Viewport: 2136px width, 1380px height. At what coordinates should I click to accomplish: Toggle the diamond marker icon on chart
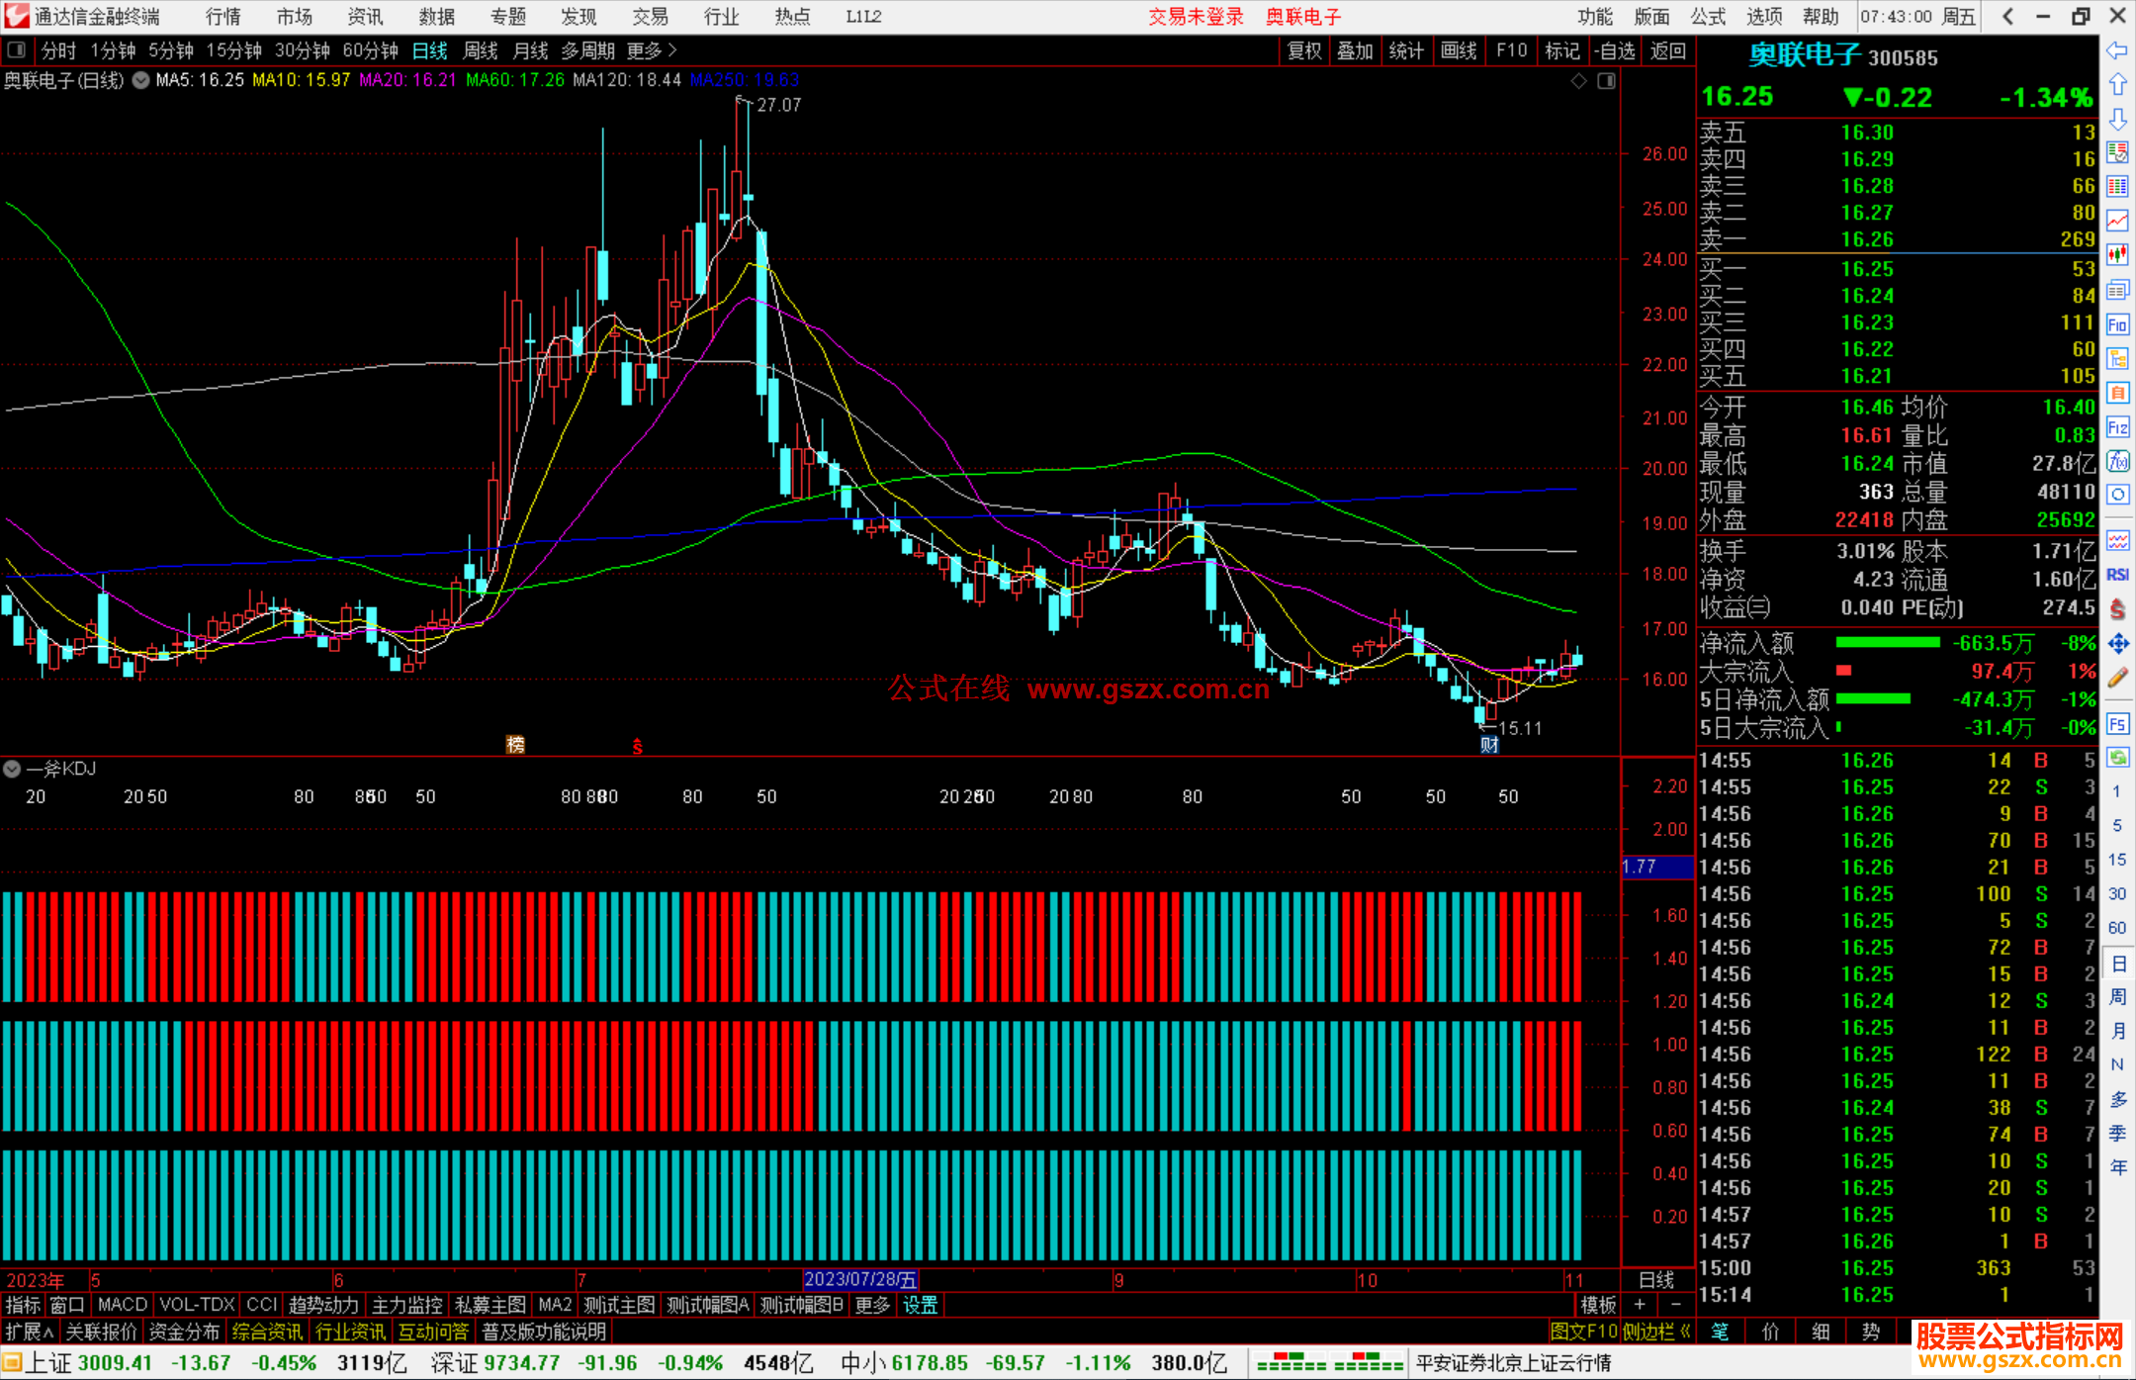[x=1579, y=81]
